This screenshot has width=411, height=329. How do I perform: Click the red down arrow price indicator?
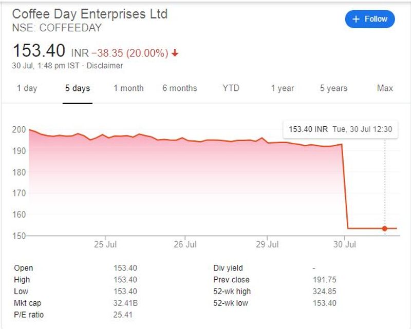pyautogui.click(x=176, y=53)
